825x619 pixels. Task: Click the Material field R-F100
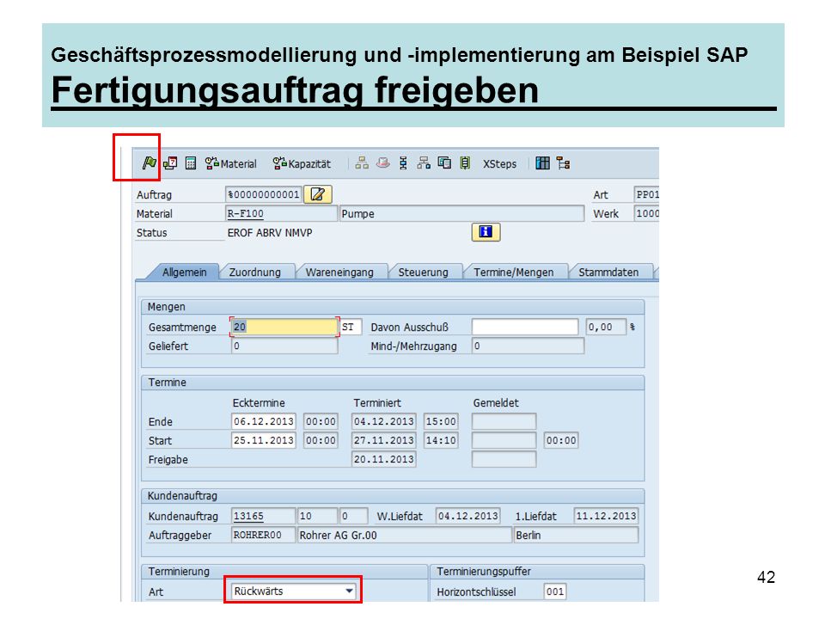(x=281, y=214)
